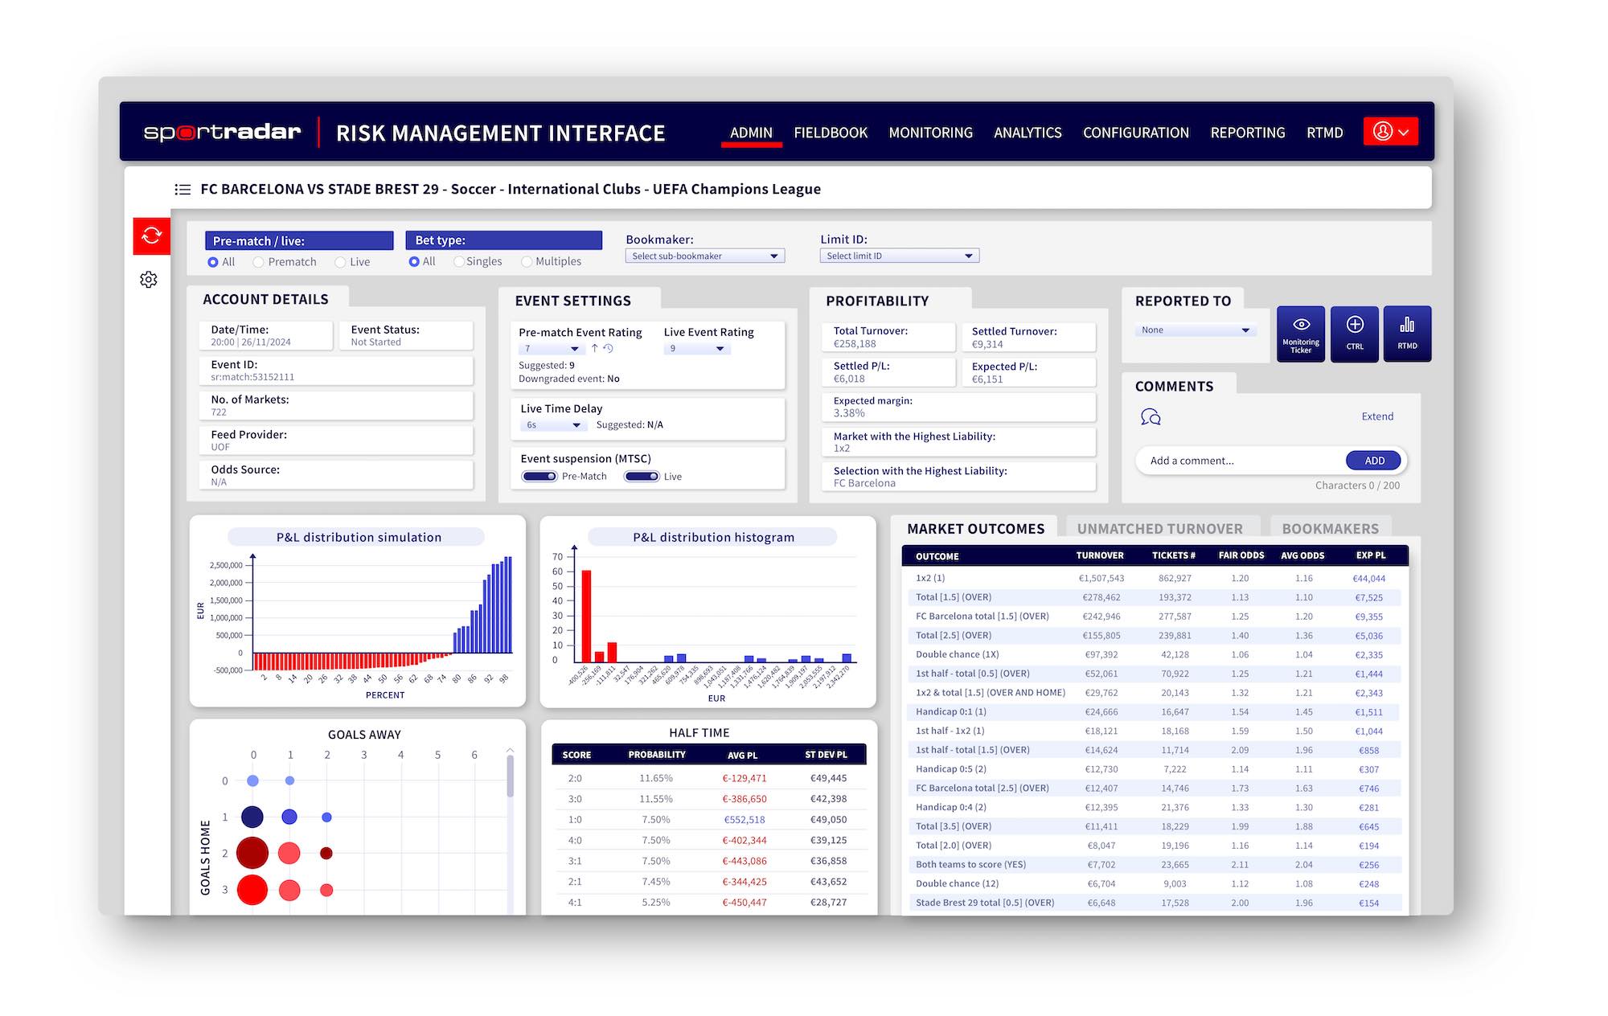Switch to the ANALYTICS menu

1028,133
